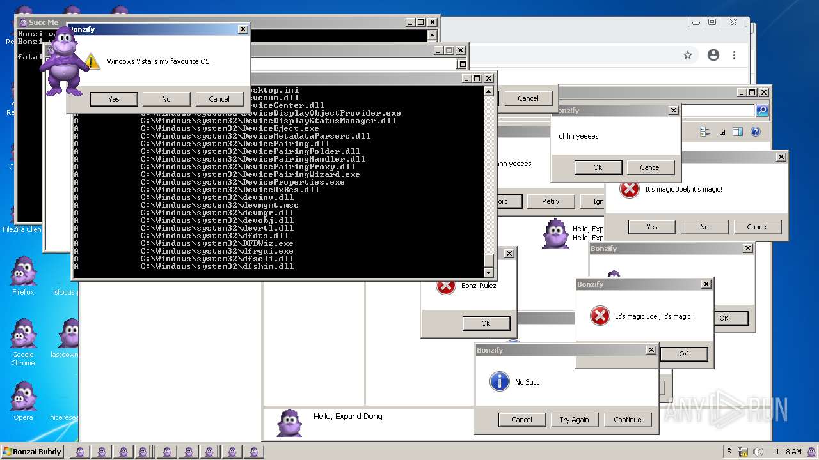
Task: Open Chrome's three-dot menu
Action: tap(734, 55)
